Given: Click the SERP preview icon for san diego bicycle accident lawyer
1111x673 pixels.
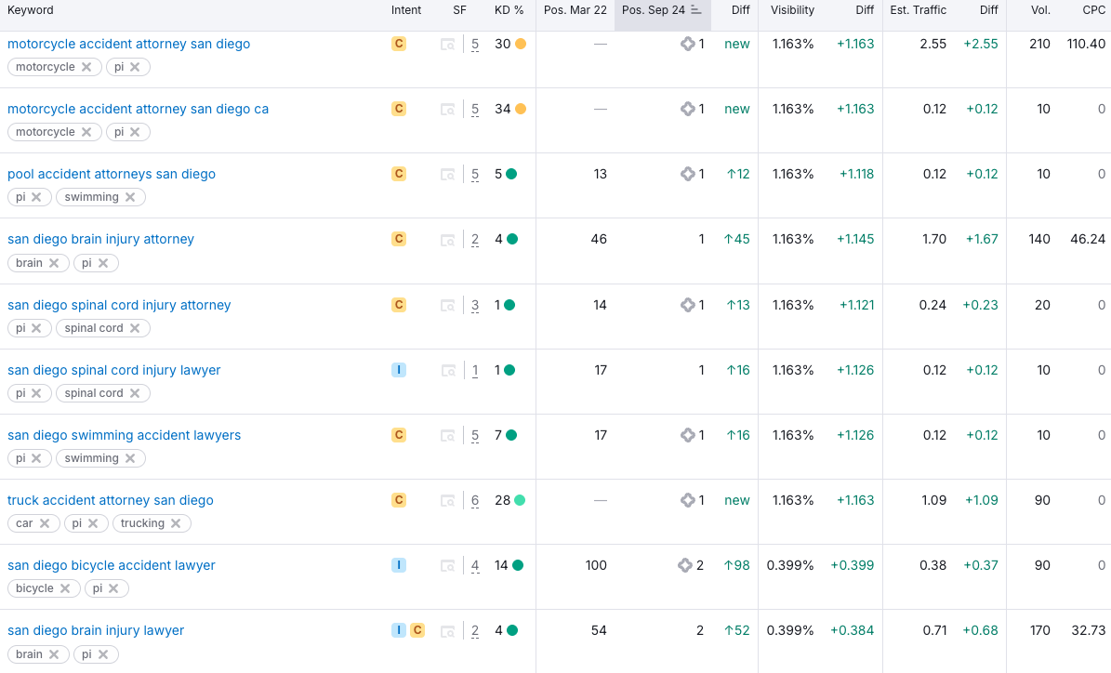Looking at the screenshot, I should click(447, 565).
